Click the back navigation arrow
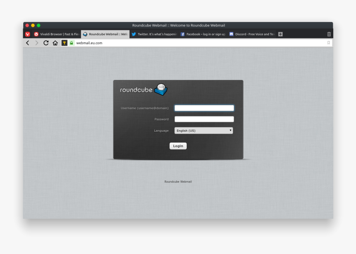 click(27, 43)
